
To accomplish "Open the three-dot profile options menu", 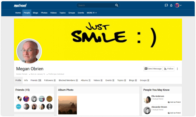I will pyautogui.click(x=177, y=69).
